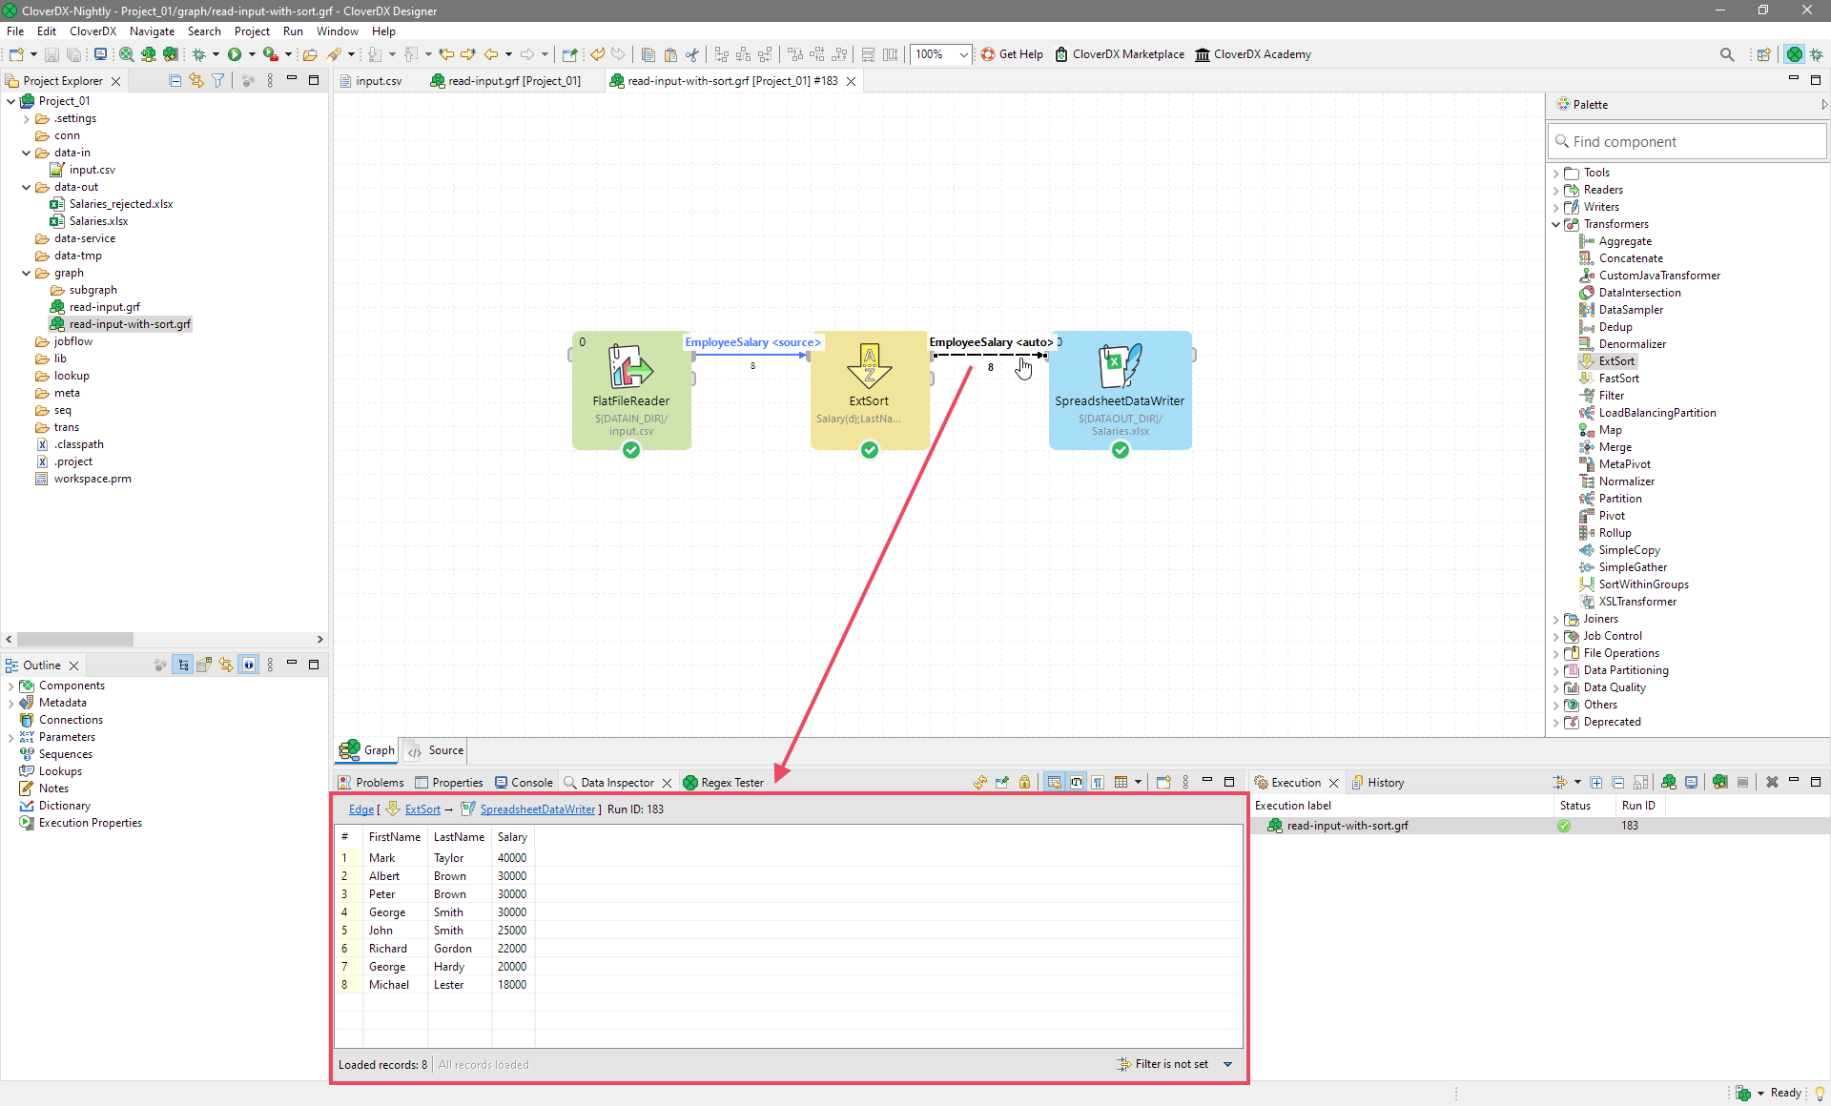Screen dimensions: 1831x1106
Task: Click the search magnifier in the top-right toolbar
Action: 1727,54
